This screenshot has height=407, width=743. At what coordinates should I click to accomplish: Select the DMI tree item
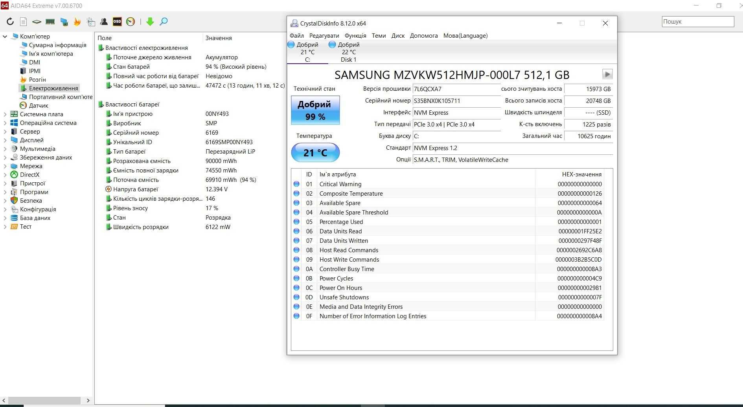pos(35,62)
